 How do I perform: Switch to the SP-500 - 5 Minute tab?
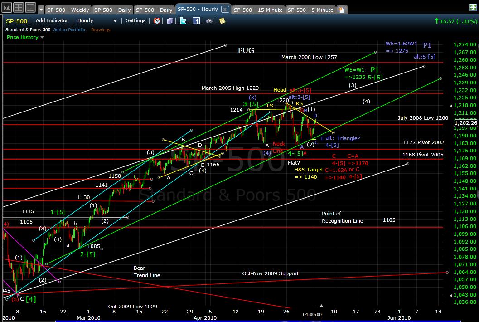pos(310,10)
